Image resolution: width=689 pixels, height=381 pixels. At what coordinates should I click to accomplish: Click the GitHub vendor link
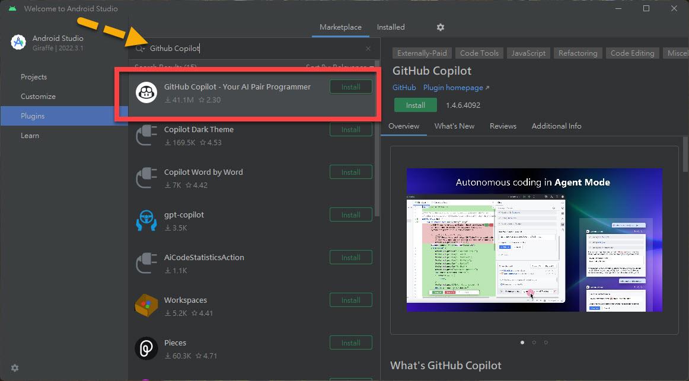(404, 88)
